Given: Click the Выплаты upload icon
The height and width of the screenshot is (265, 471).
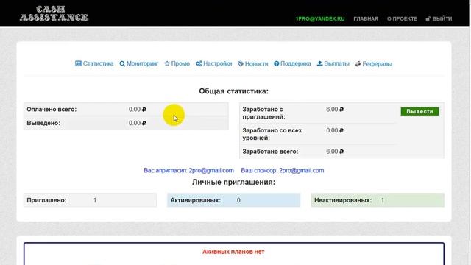Looking at the screenshot, I should (319, 63).
